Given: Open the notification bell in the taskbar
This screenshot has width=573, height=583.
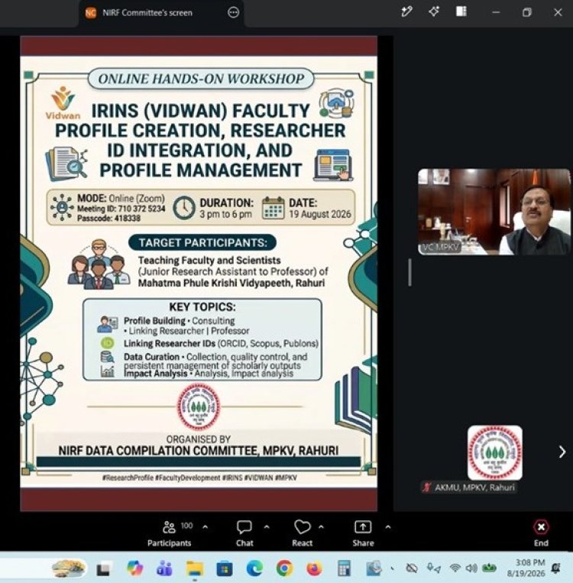Looking at the screenshot, I should [x=556, y=568].
